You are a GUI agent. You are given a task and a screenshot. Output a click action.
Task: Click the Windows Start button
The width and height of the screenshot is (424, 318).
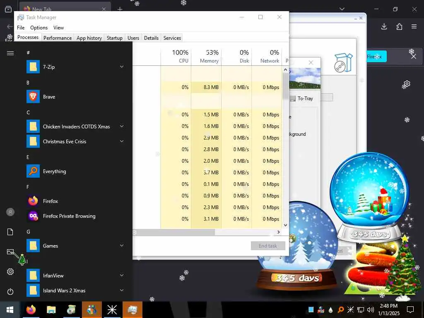[10, 310]
